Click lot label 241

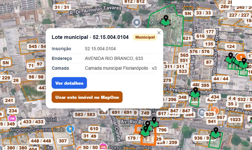(9, 100)
